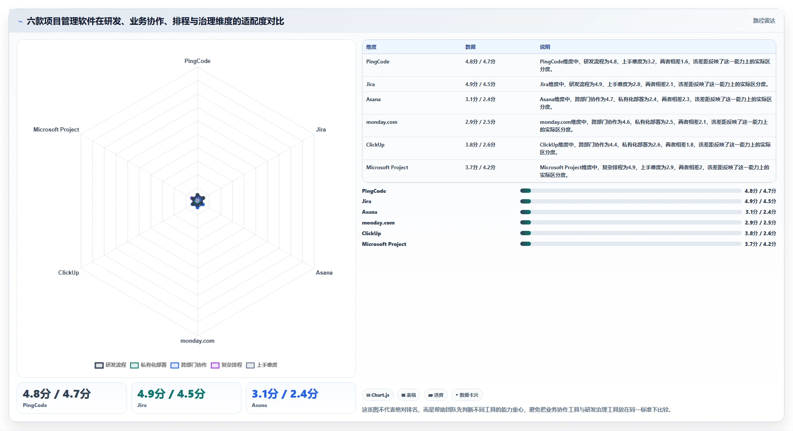The image size is (793, 431).
Task: Click the Chart.js chip
Action: (378, 395)
